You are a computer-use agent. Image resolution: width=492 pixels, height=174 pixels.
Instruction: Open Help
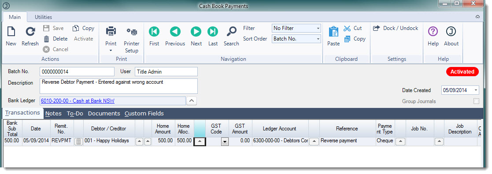click(433, 36)
